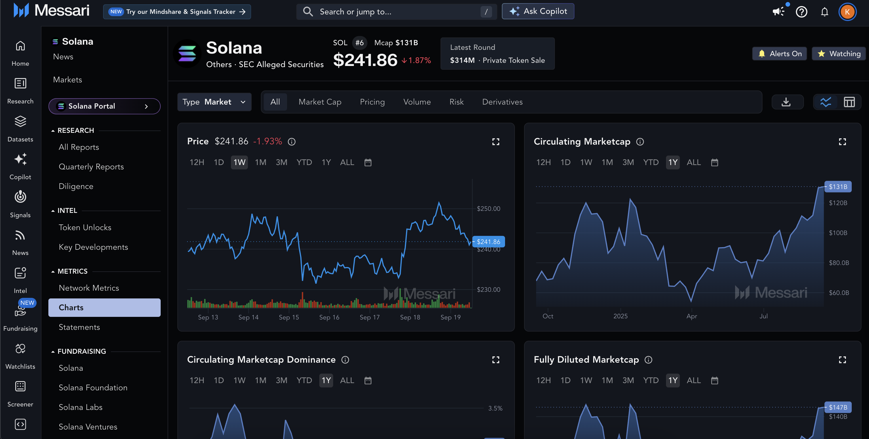Click the Search or jump to field
The width and height of the screenshot is (869, 439).
(397, 12)
